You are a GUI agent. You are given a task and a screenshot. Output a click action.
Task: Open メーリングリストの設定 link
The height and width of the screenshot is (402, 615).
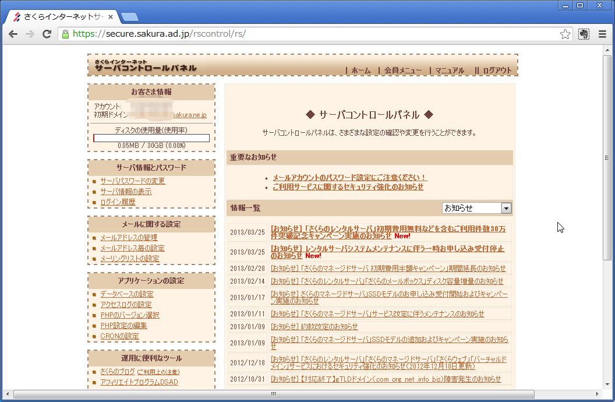pyautogui.click(x=130, y=259)
